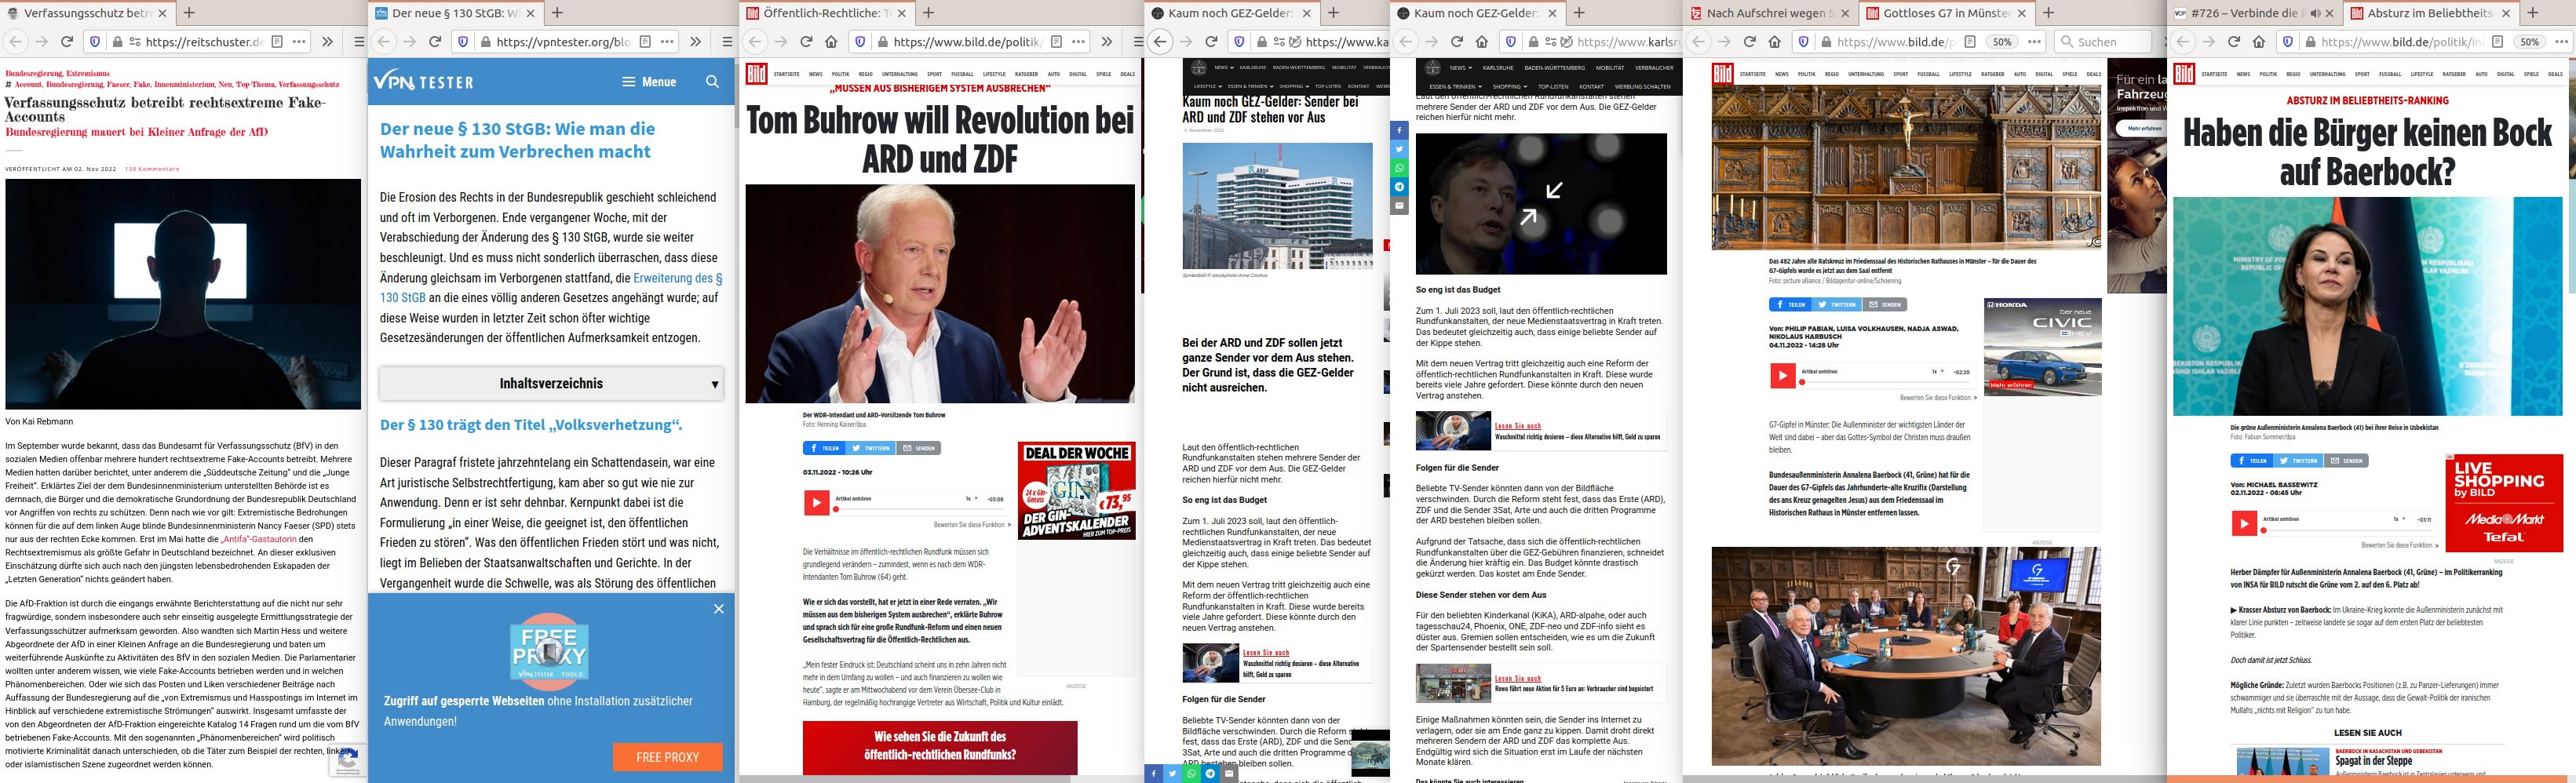Screen dimensions: 2576x783
Task: Open reader view in reitschuster window
Action: click(x=277, y=42)
